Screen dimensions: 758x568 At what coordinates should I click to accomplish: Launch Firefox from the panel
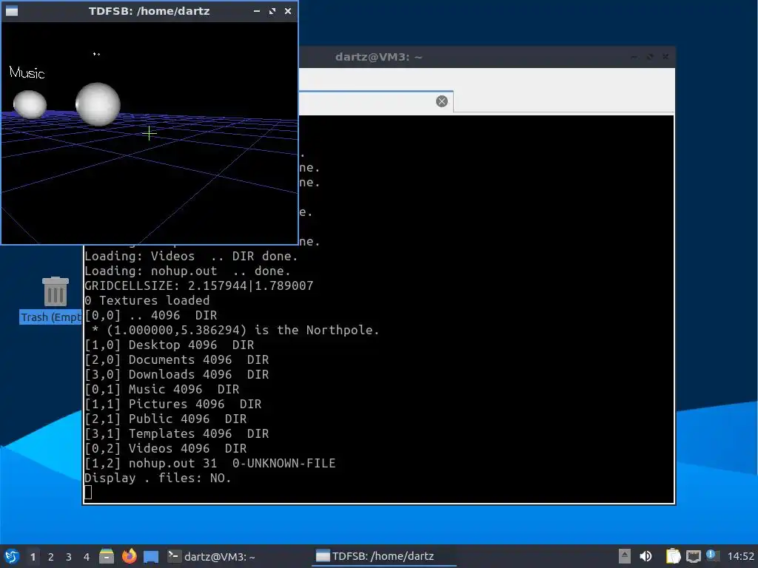click(x=129, y=556)
